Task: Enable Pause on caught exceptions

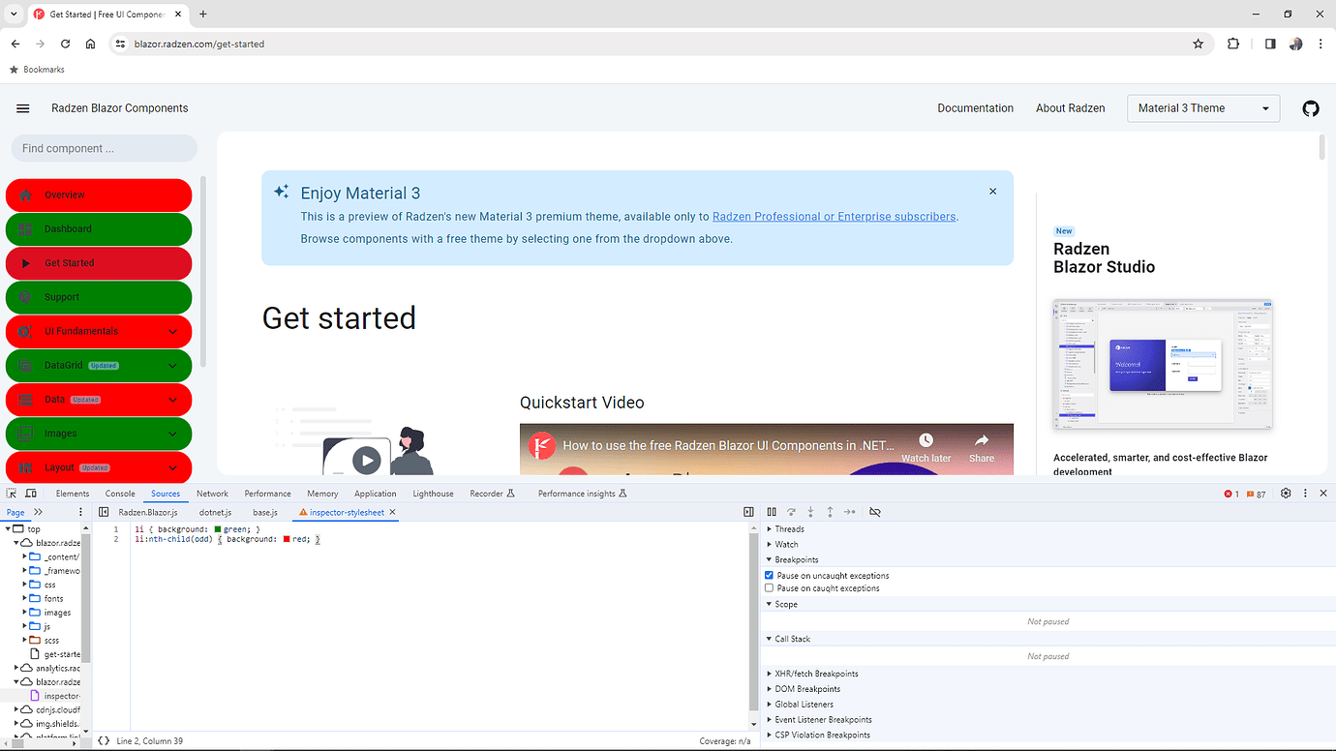Action: pyautogui.click(x=769, y=590)
